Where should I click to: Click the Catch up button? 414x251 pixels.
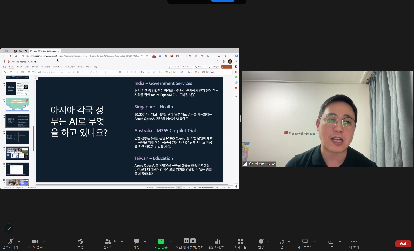pyautogui.click(x=187, y=67)
